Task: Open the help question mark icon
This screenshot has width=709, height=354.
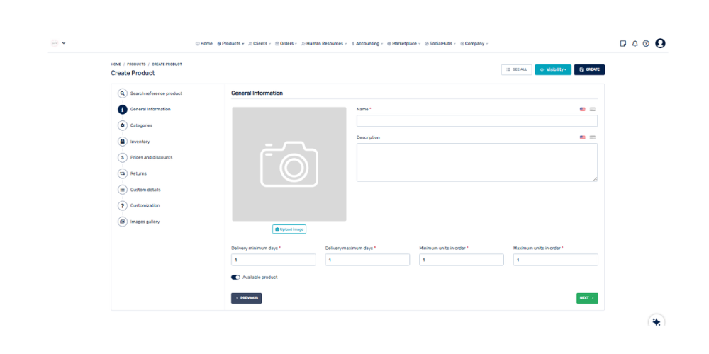Action: (646, 43)
